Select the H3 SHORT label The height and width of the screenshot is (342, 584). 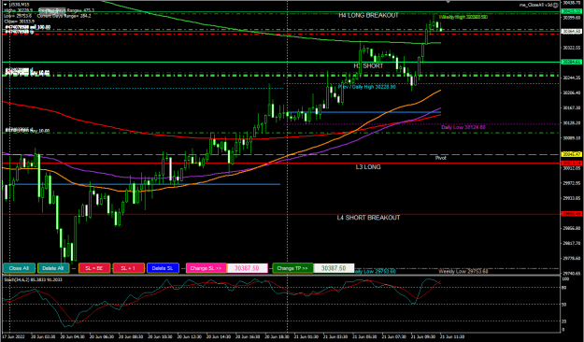click(x=368, y=66)
